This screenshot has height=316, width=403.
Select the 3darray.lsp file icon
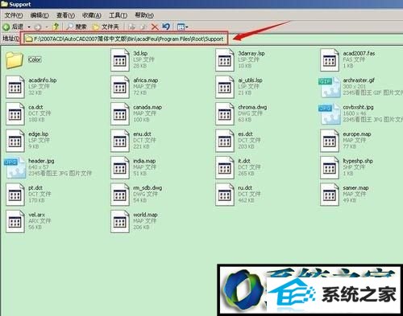click(x=225, y=60)
